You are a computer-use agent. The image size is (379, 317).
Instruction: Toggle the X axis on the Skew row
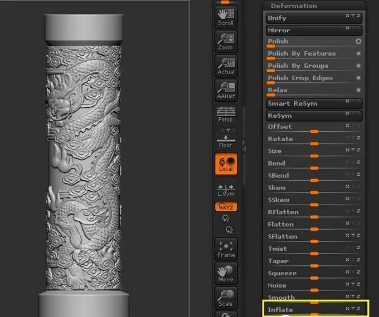click(x=347, y=186)
